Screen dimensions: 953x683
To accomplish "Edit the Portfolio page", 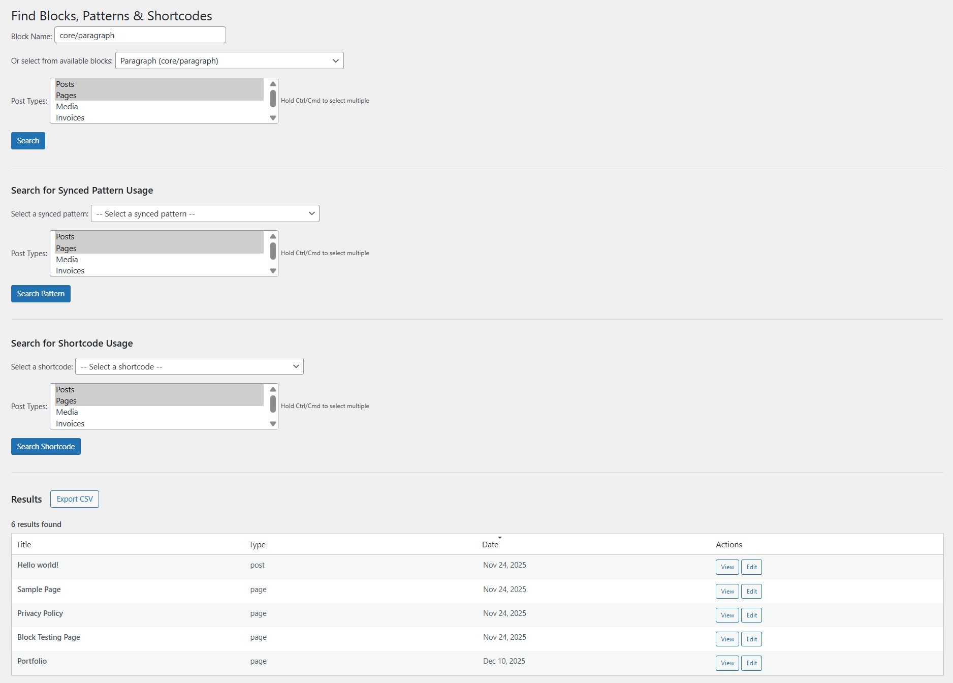I will (x=752, y=663).
